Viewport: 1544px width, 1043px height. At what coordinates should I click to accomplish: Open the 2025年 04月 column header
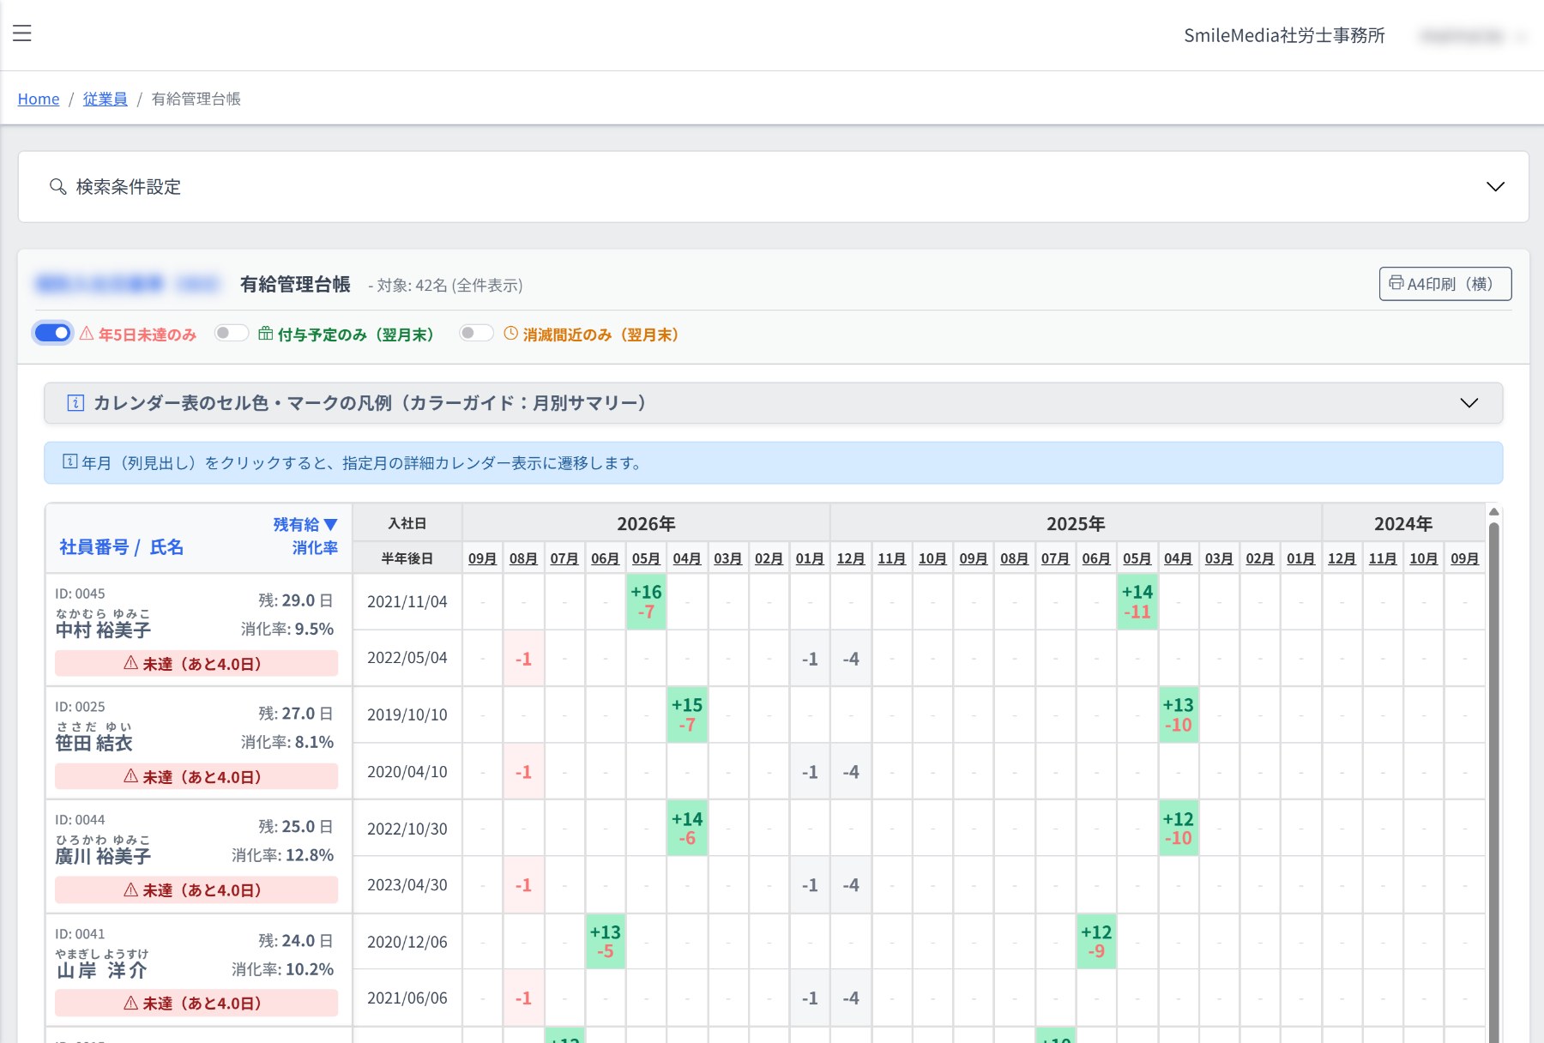[x=1178, y=558]
